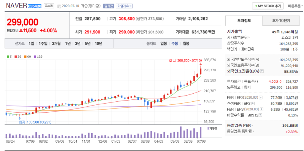Open the 기업개요 dropdown
The image size is (304, 151).
pyautogui.click(x=124, y=6)
